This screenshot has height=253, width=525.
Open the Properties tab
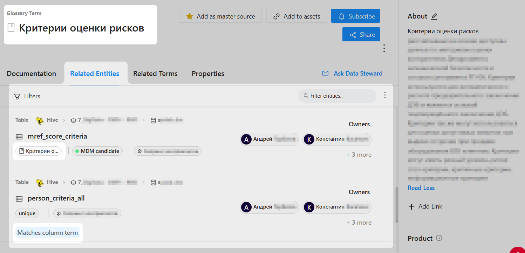[208, 73]
